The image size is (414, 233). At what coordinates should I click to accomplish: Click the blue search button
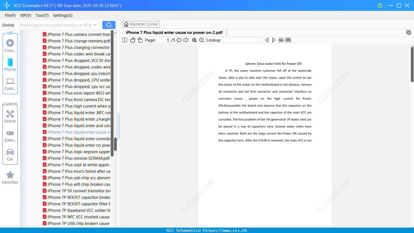pyautogui.click(x=109, y=25)
